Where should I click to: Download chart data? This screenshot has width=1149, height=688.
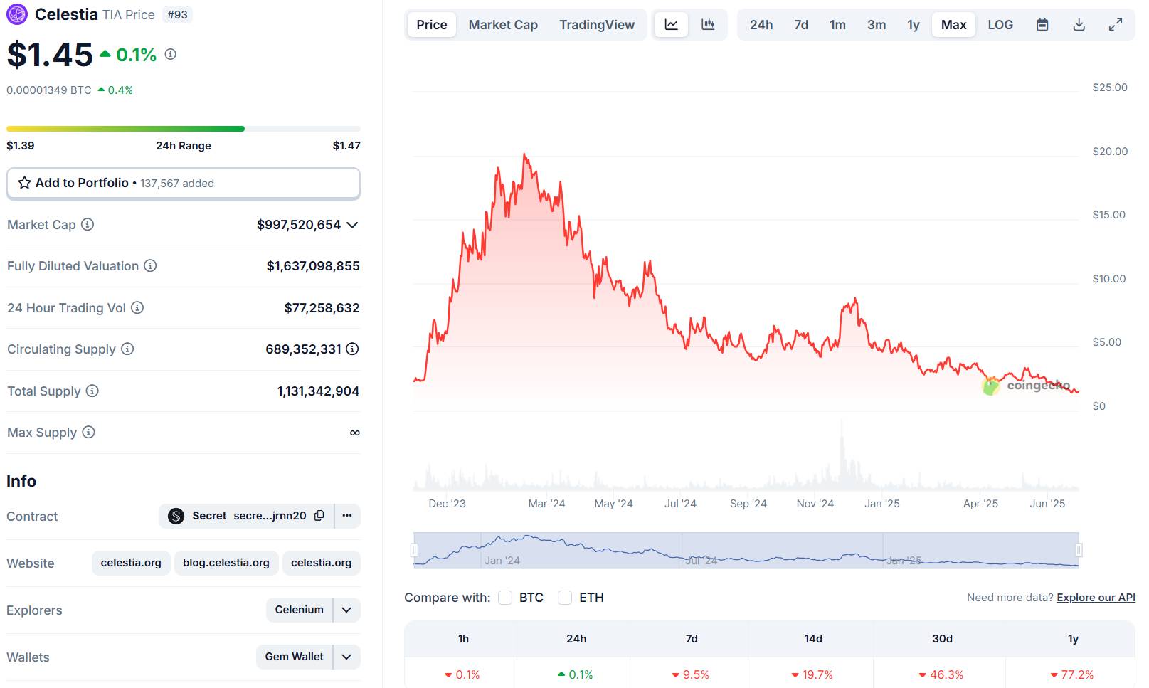click(1079, 25)
